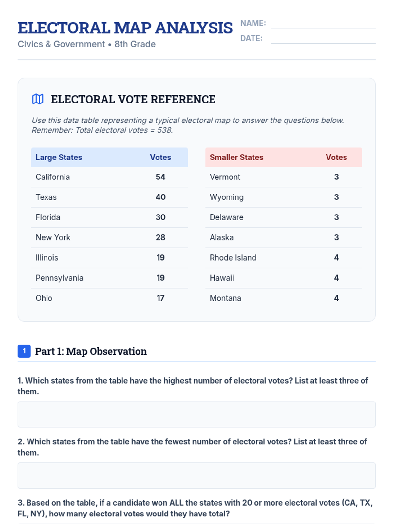Click the map icon beside Electoral Vote Reference
This screenshot has width=393, height=524.
click(x=38, y=99)
